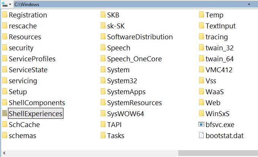
Task: Click the WaaS folder name
Action: (x=215, y=92)
